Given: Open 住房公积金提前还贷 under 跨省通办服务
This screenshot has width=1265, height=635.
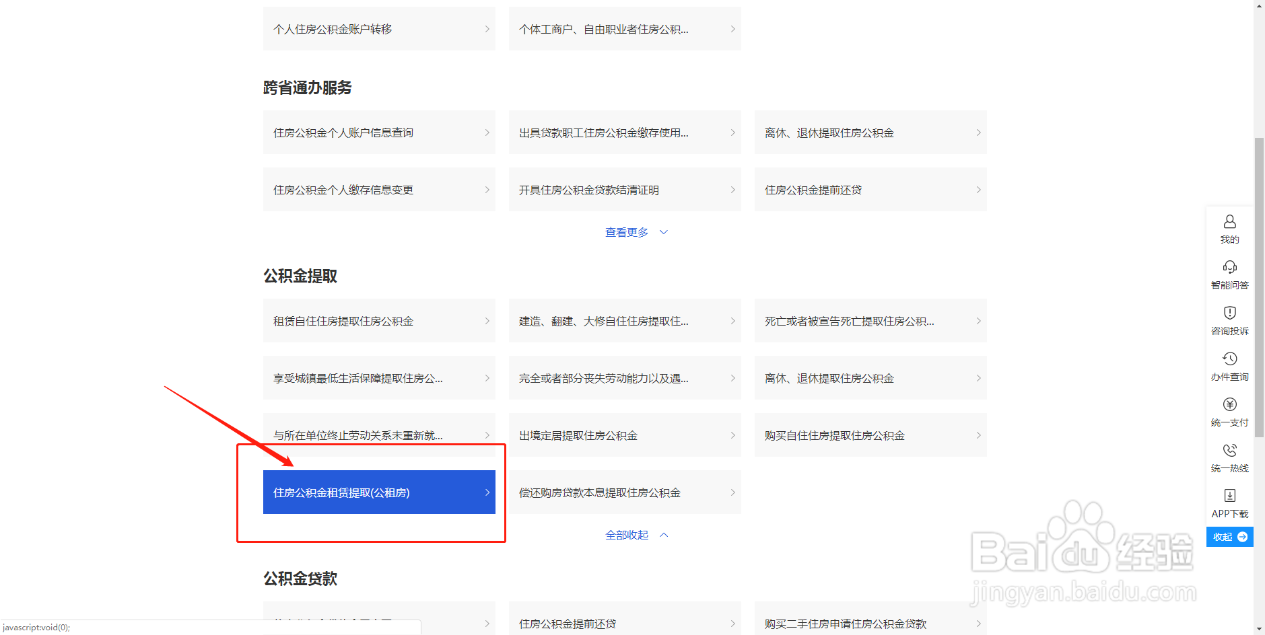Looking at the screenshot, I should coord(870,190).
